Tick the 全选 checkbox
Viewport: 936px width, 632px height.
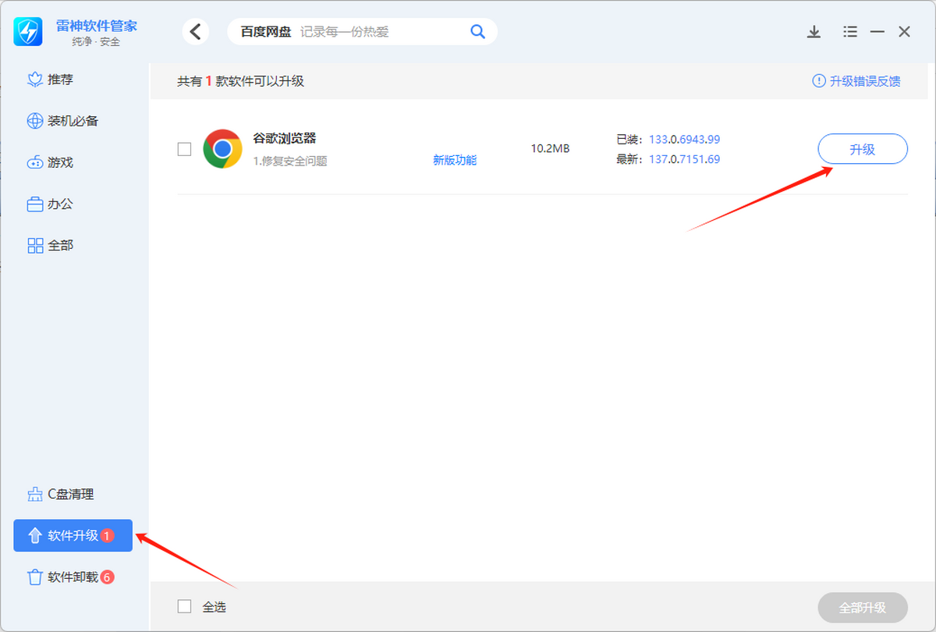(x=184, y=606)
